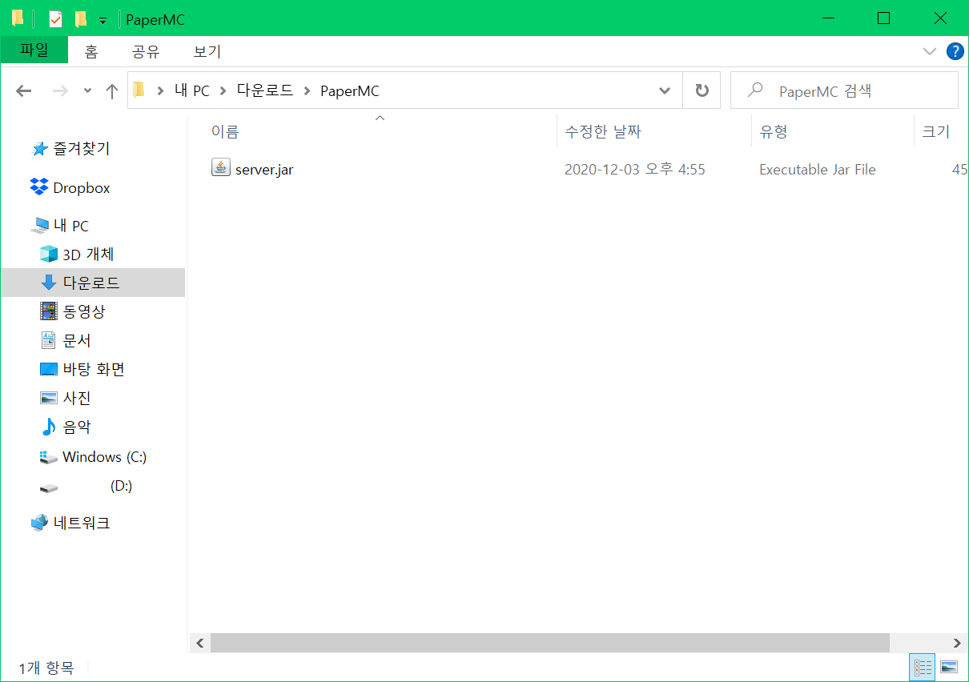The image size is (969, 682).
Task: Refresh the PaperMC folder view
Action: tap(702, 90)
